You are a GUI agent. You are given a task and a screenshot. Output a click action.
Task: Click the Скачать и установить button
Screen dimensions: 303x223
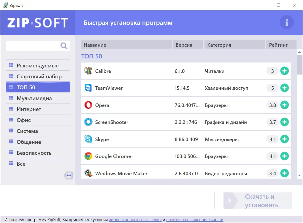258,201
